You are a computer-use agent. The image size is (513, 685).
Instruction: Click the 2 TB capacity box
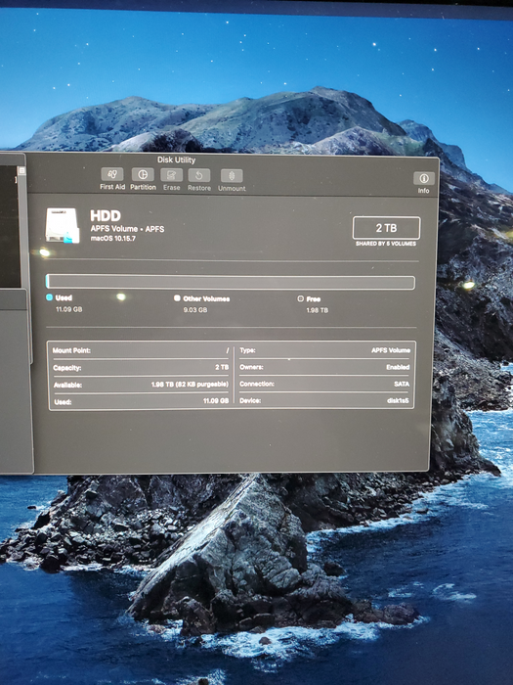tap(386, 228)
